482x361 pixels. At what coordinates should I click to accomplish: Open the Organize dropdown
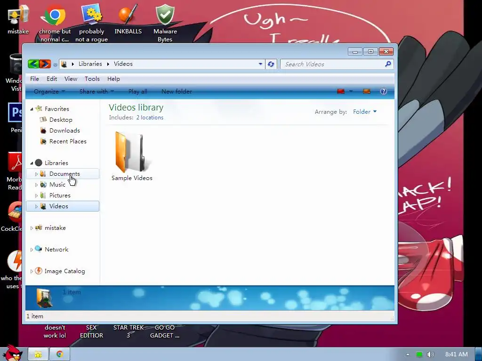49,92
